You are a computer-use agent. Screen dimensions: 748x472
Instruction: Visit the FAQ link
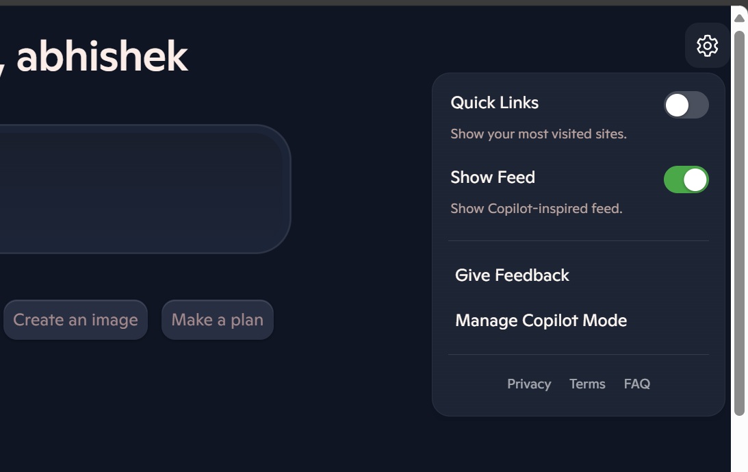tap(636, 384)
